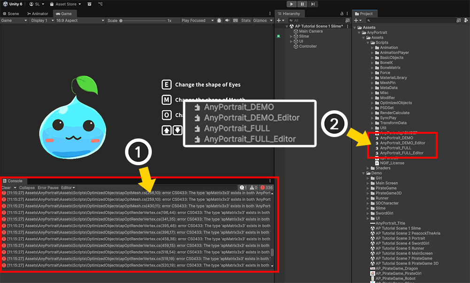
Task: Expand the Slime object in Hierarchy
Action: 291,36
